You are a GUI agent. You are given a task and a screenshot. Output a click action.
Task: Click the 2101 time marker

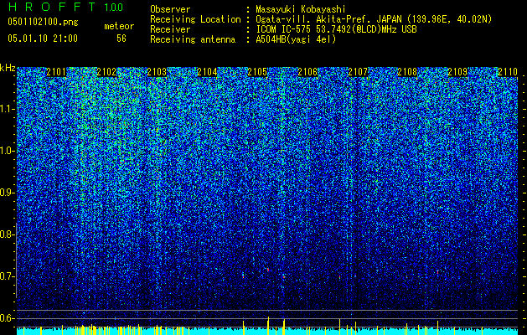pyautogui.click(x=56, y=72)
